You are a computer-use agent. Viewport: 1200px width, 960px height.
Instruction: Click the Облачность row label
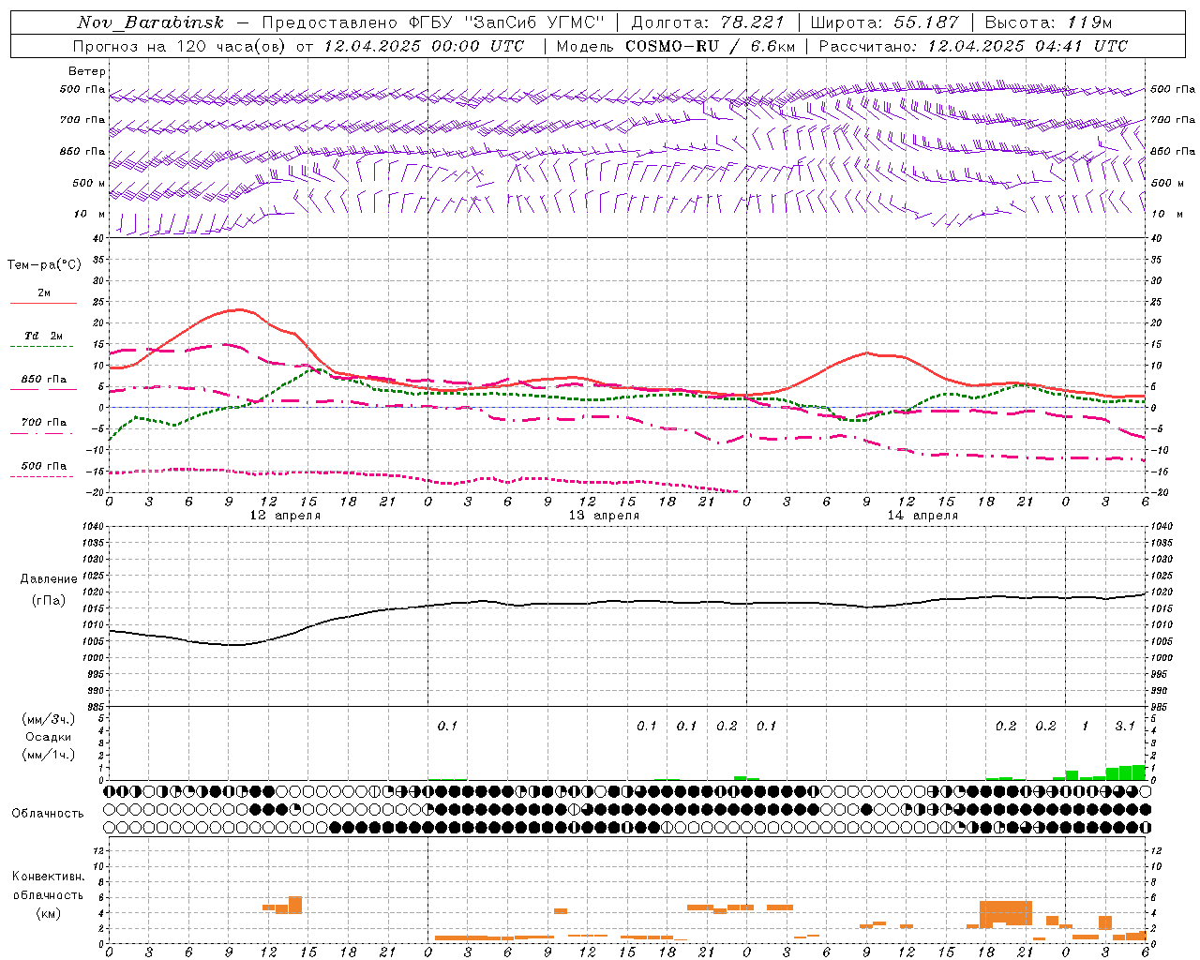tap(48, 814)
